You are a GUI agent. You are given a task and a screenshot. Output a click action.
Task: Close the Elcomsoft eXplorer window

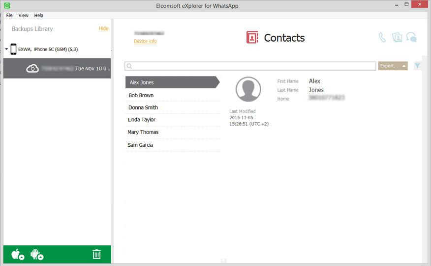coord(420,4)
